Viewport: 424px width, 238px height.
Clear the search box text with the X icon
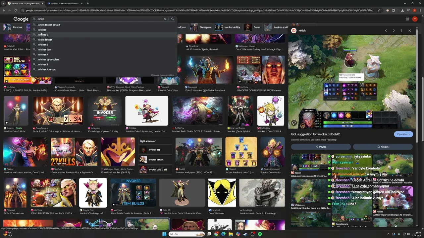165,19
